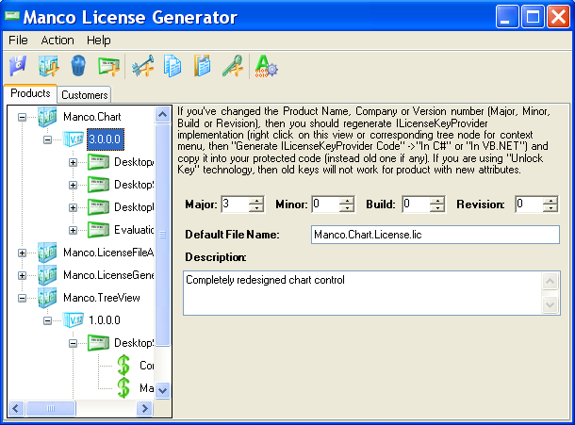Click the blue trash bin Delete icon
The width and height of the screenshot is (575, 425).
click(x=78, y=66)
